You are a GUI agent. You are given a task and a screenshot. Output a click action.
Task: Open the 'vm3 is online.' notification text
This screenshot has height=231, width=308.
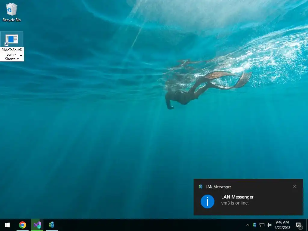coord(235,203)
